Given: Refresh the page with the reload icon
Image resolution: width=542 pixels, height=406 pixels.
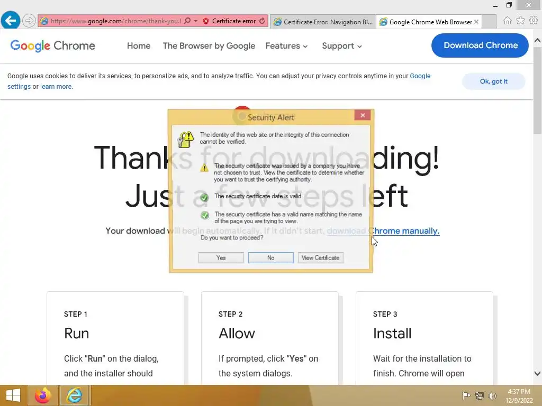Looking at the screenshot, I should pyautogui.click(x=262, y=21).
